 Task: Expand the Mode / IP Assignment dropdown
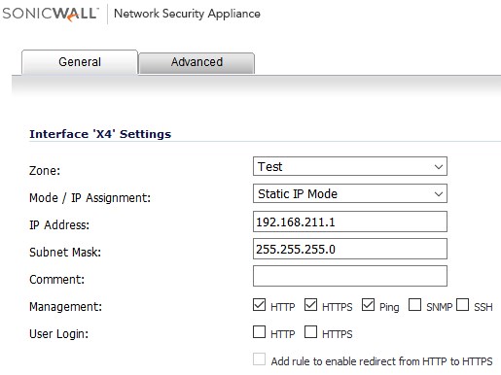pyautogui.click(x=350, y=193)
